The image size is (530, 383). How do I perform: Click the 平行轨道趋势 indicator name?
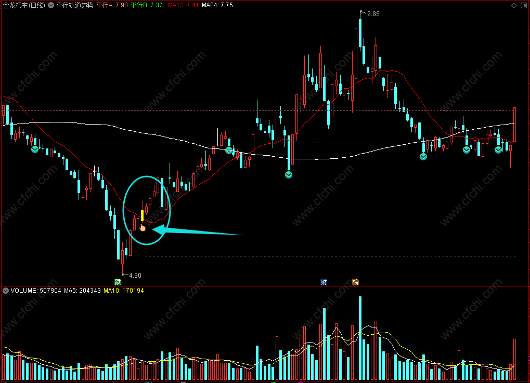[74, 5]
